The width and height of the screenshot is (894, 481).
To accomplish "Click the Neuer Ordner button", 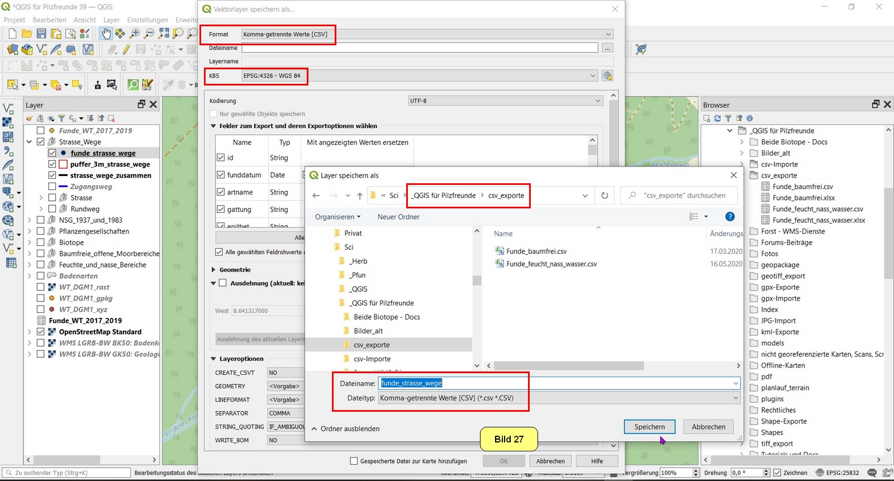I will [398, 217].
